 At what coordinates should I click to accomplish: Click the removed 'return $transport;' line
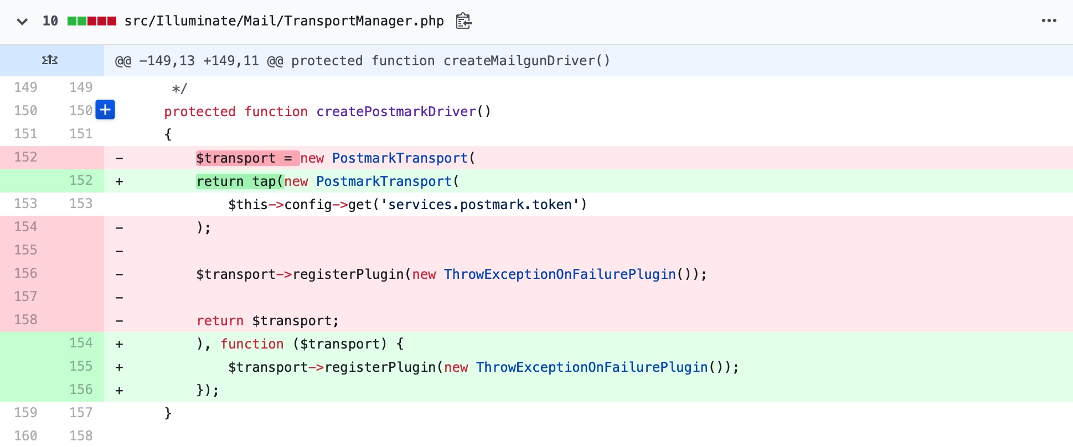[267, 321]
